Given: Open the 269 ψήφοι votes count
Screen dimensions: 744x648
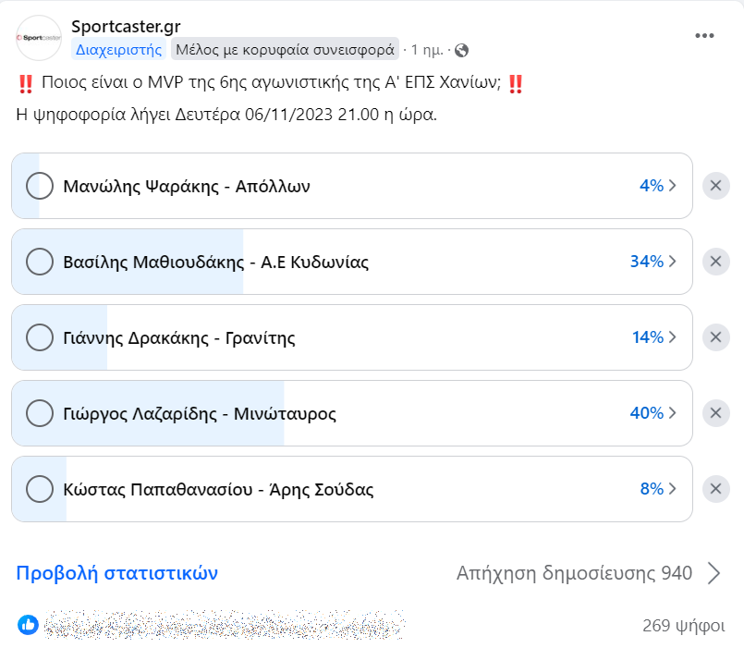Looking at the screenshot, I should click(683, 626).
